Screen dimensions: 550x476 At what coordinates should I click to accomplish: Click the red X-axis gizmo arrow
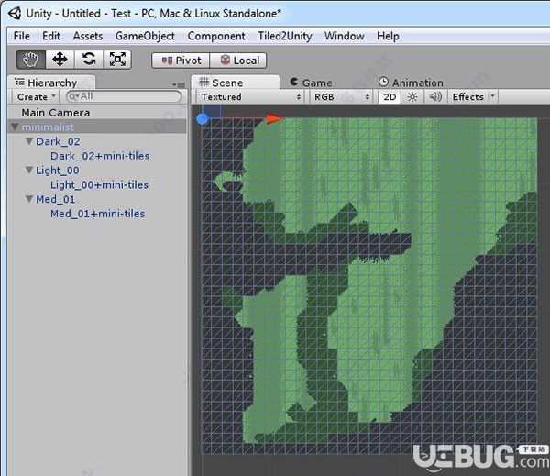pyautogui.click(x=274, y=119)
